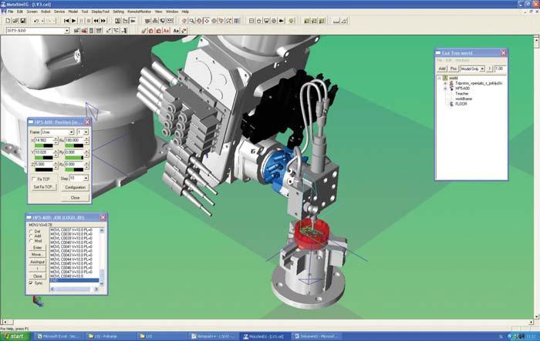Click the black 'Aa' text icon
Screen dimensions: 540x341
coord(176,31)
